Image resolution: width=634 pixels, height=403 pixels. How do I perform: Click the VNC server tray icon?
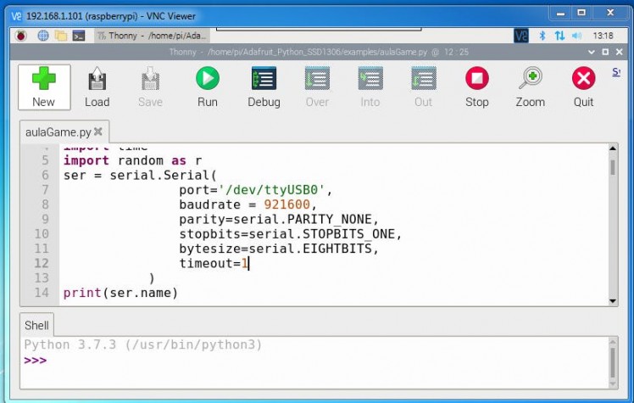pyautogui.click(x=521, y=36)
